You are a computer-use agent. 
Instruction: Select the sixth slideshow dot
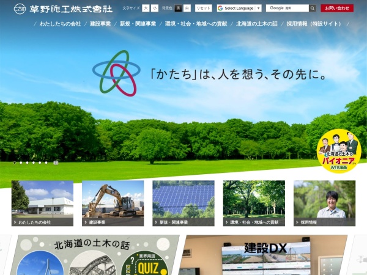tap(46, 163)
